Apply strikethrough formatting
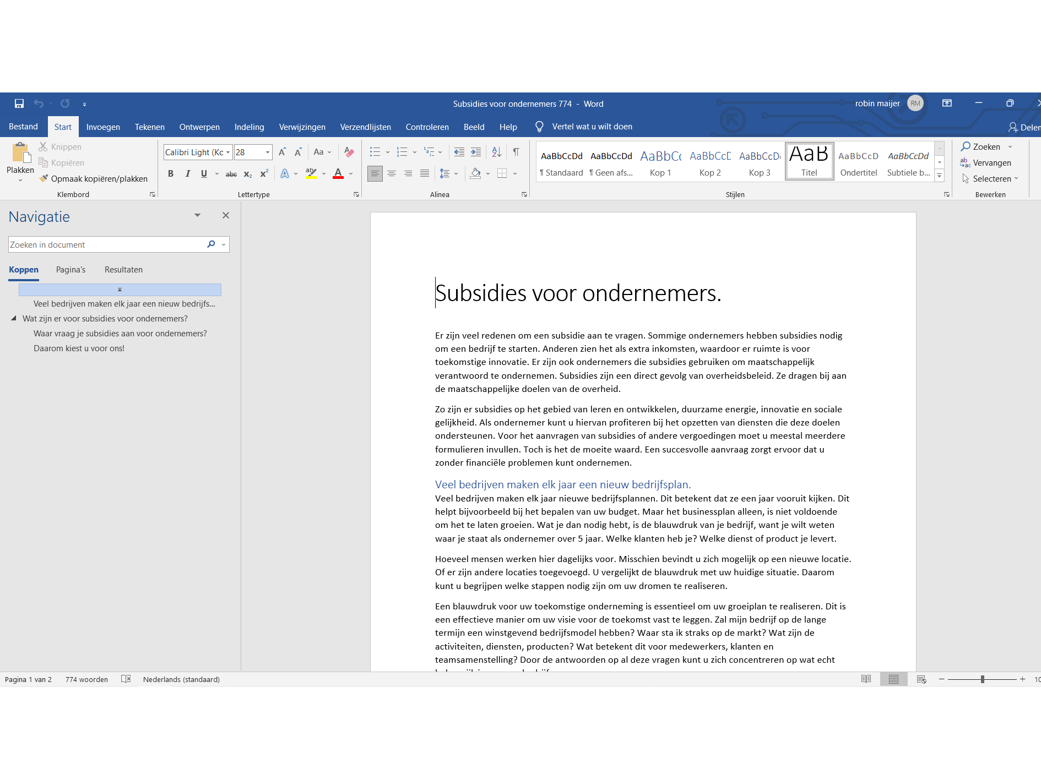This screenshot has height=780, width=1041. click(x=231, y=174)
